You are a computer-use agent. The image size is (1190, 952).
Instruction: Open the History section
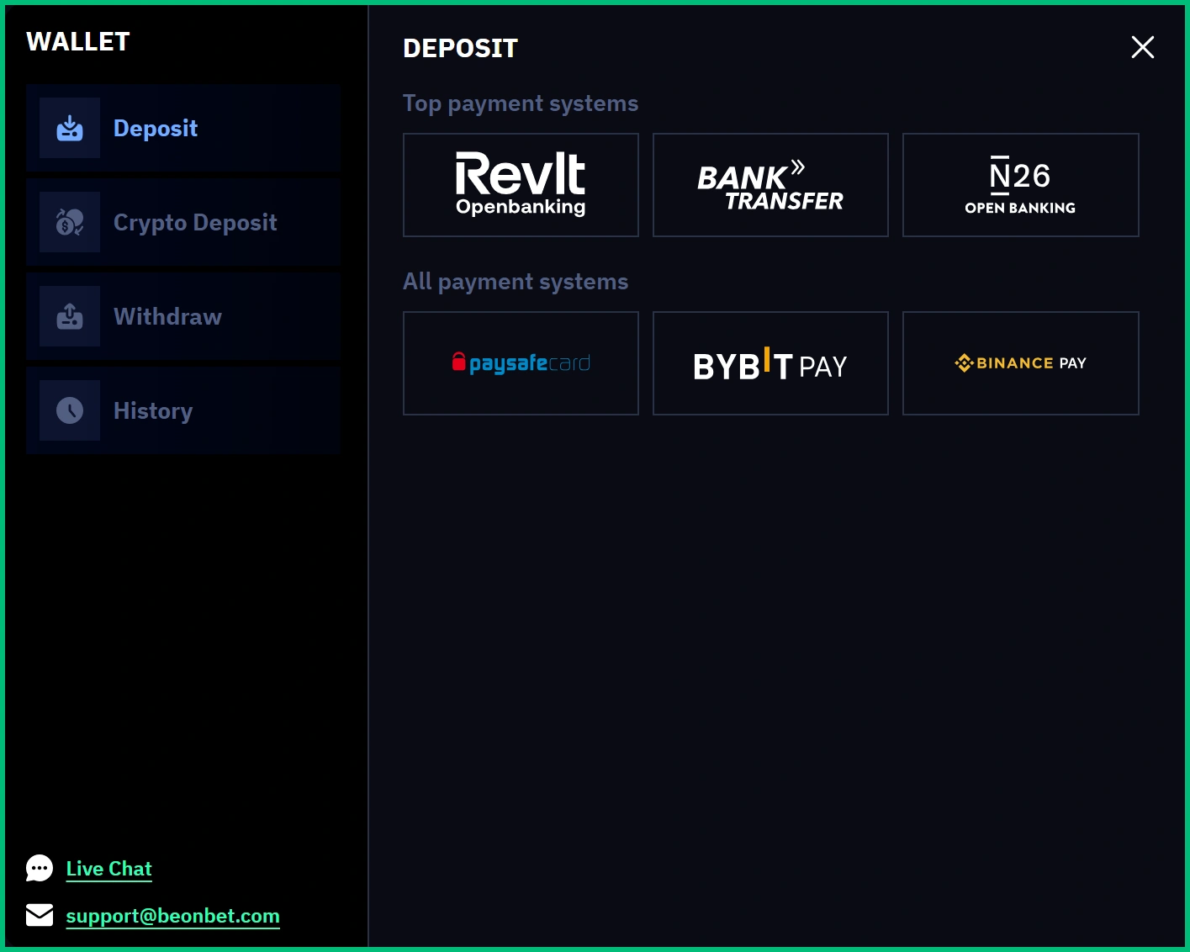tap(183, 410)
